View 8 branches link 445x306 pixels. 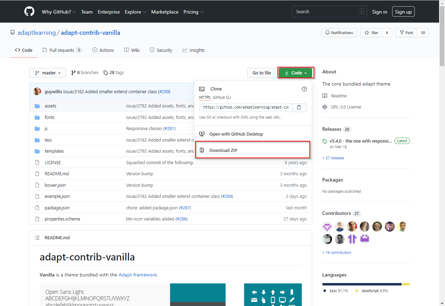(x=85, y=73)
